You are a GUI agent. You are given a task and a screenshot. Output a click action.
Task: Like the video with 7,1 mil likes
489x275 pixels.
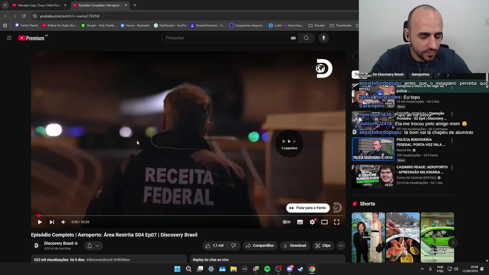pyautogui.click(x=214, y=246)
